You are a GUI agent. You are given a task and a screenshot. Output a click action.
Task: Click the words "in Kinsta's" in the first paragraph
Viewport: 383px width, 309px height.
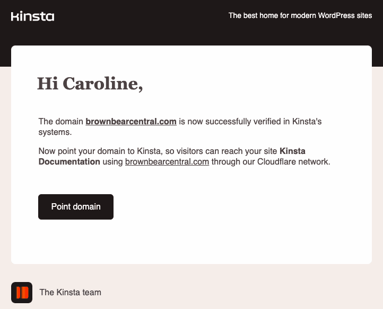tap(302, 122)
